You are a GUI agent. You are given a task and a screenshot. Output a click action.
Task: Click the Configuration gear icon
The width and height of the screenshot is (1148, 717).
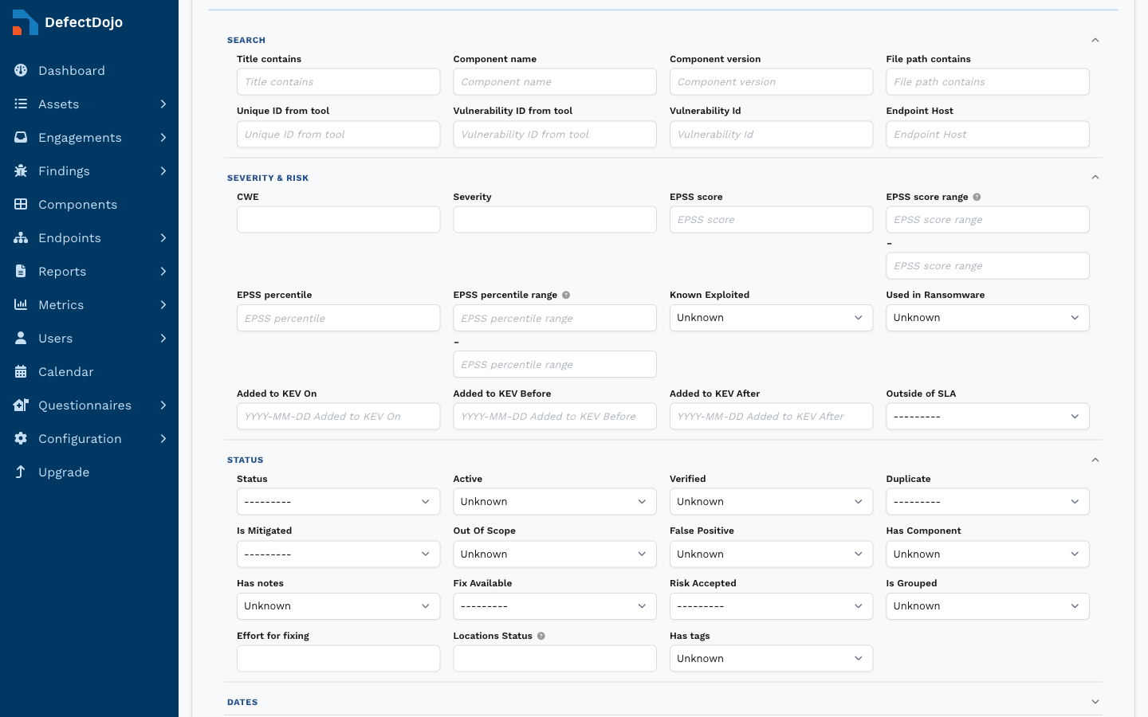[x=21, y=438]
